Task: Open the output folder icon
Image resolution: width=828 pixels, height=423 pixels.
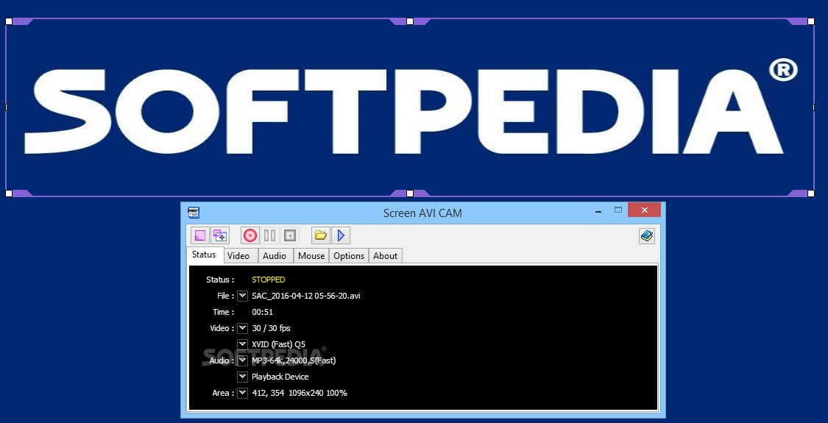Action: tap(321, 235)
